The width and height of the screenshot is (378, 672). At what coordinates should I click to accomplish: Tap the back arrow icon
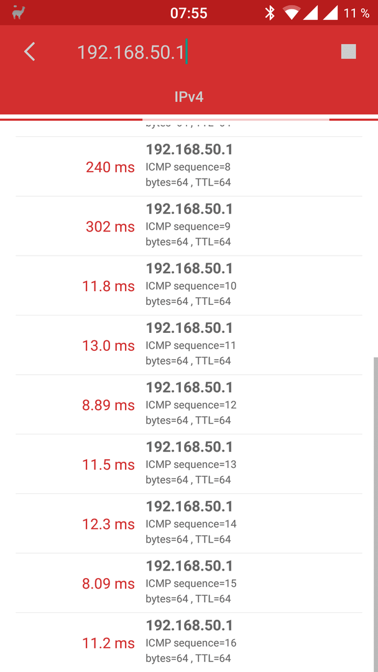tap(30, 52)
